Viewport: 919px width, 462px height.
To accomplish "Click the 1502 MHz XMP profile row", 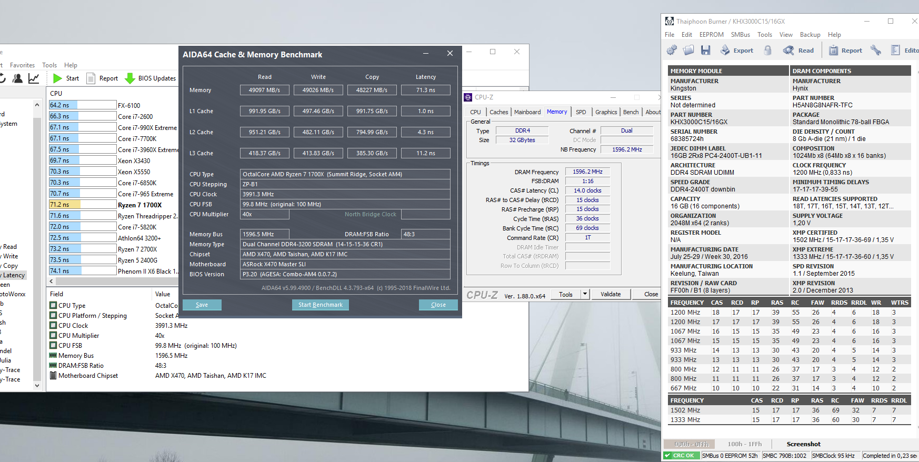I will (x=790, y=410).
